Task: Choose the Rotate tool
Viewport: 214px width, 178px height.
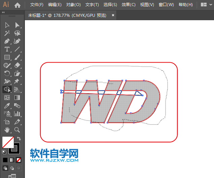Action: 7,73
